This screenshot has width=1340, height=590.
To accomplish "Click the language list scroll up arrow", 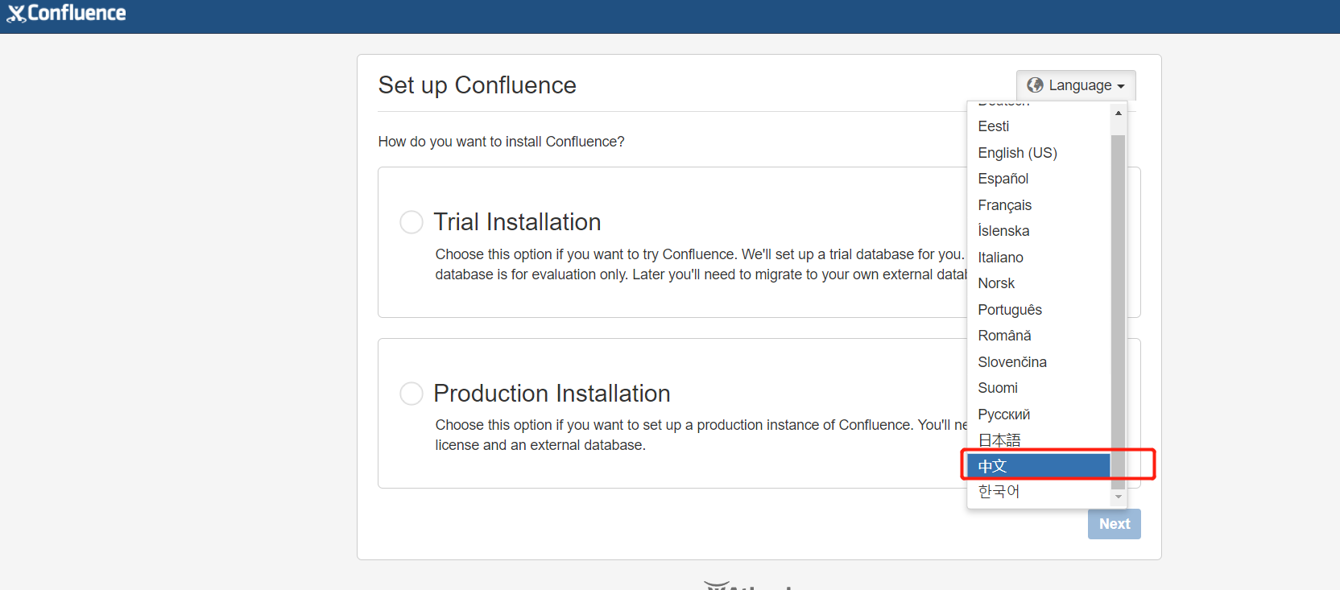I will (1118, 113).
